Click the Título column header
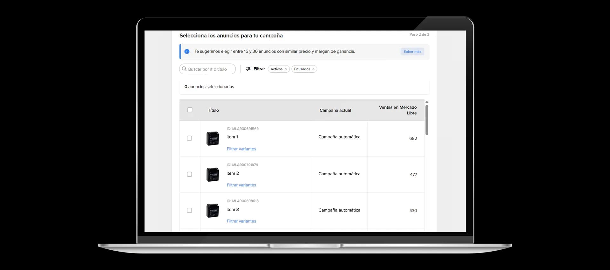The width and height of the screenshot is (610, 270). [x=213, y=110]
